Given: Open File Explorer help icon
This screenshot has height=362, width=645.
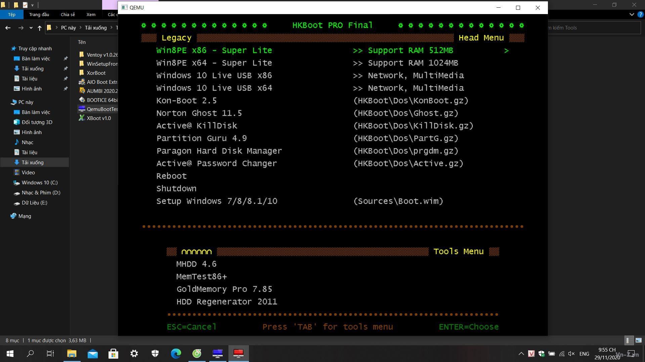Looking at the screenshot, I should (641, 14).
